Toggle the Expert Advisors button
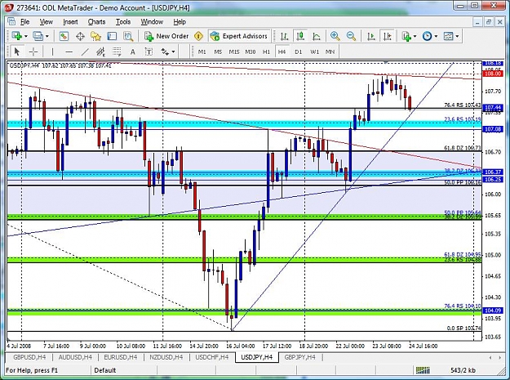Image resolution: width=510 pixels, height=380 pixels. (x=239, y=36)
